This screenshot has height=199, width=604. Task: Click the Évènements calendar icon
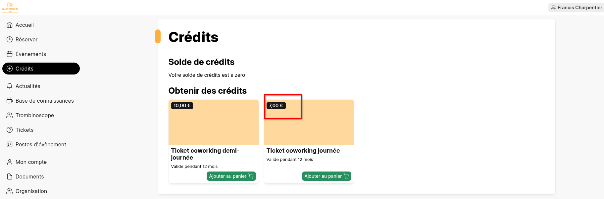[x=10, y=54]
